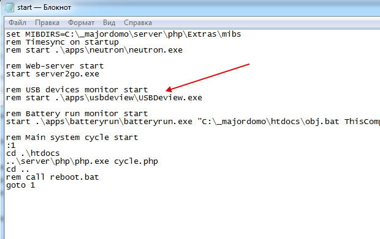This screenshot has height=239, width=380.
Task: Click in the neutron.exe line
Action: [94, 50]
